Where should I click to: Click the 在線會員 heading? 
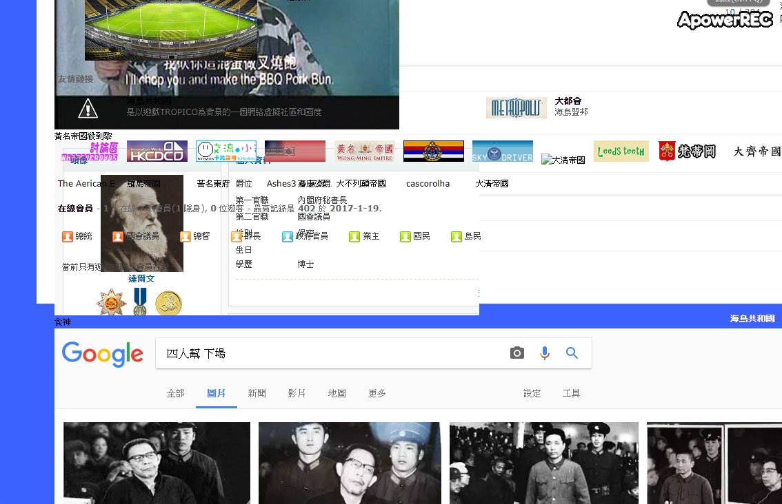point(75,208)
